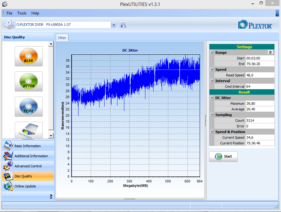The width and height of the screenshot is (281, 212).
Task: Click the @ icon in Range header
Action: pos(270,52)
